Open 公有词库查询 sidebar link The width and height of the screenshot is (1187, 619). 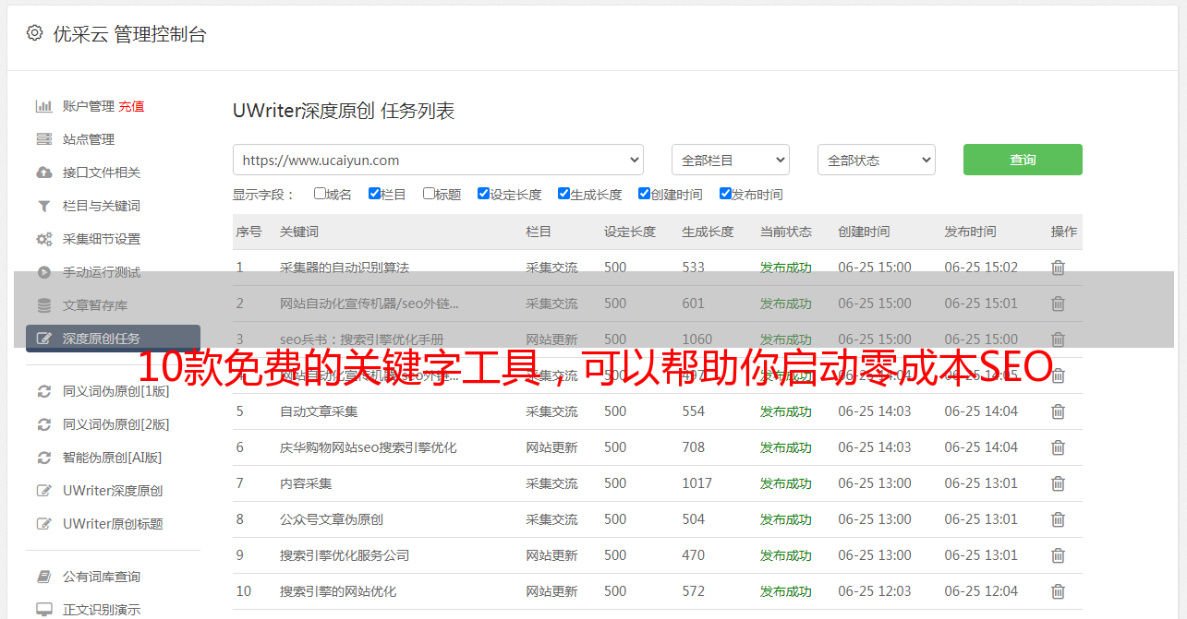102,577
